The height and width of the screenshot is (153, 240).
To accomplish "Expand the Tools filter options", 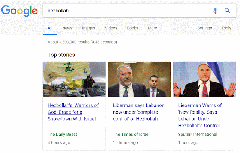I will pos(226,28).
